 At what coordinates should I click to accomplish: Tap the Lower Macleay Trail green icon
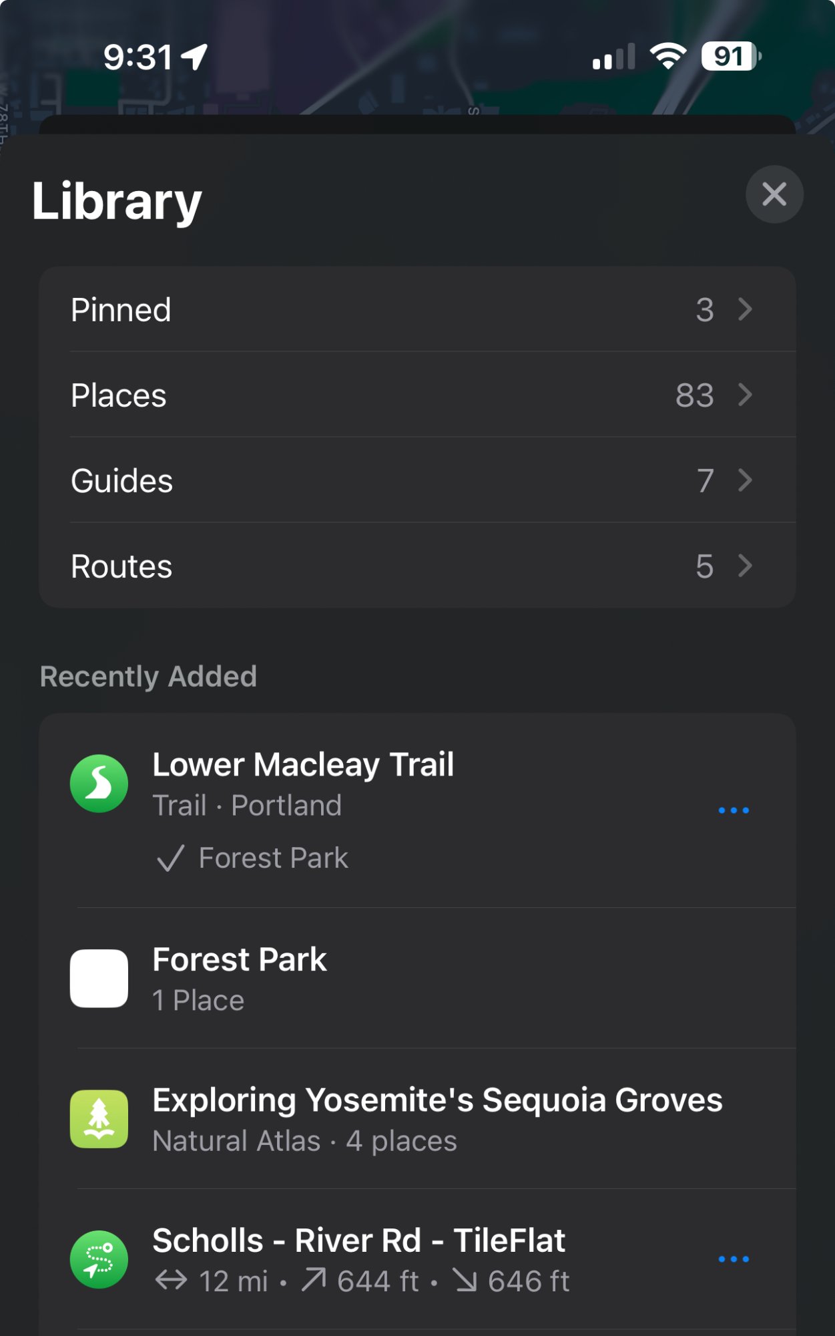click(99, 784)
